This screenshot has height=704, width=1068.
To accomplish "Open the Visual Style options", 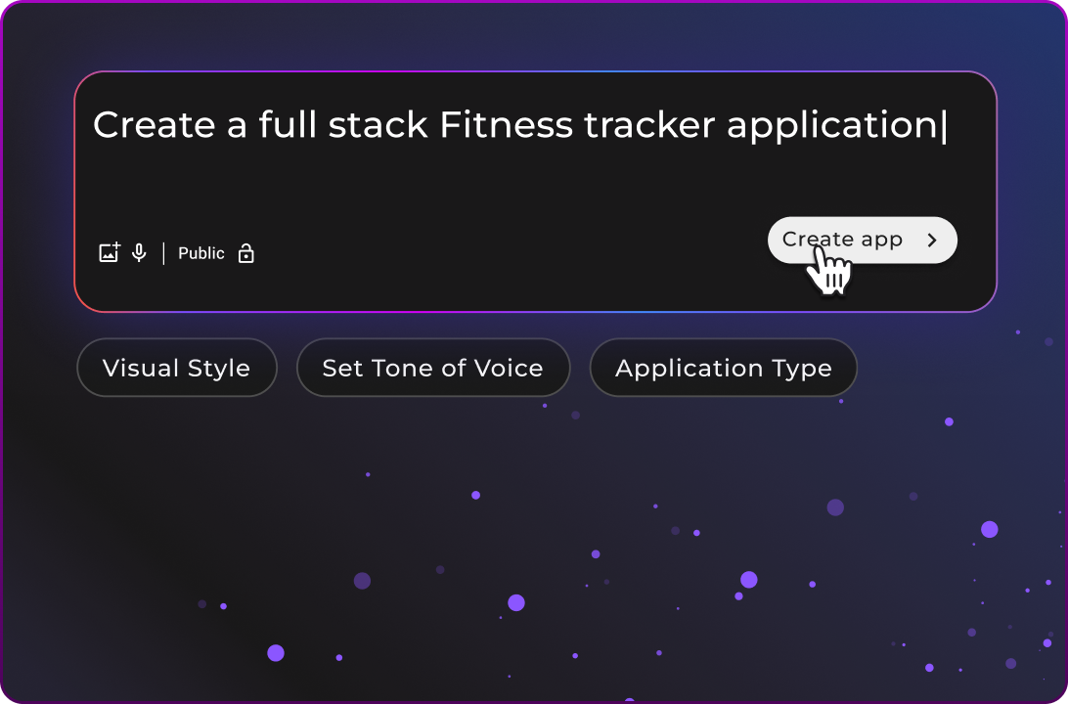I will click(176, 368).
